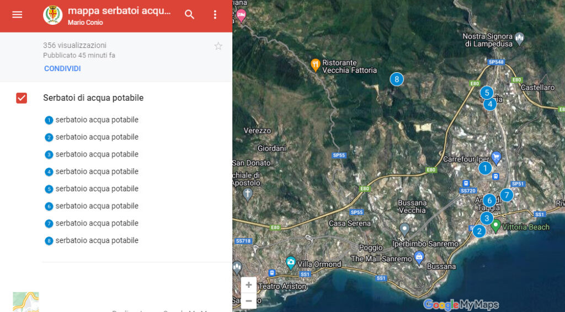Select list item 2 serbatoio acqua potabile

click(x=92, y=137)
